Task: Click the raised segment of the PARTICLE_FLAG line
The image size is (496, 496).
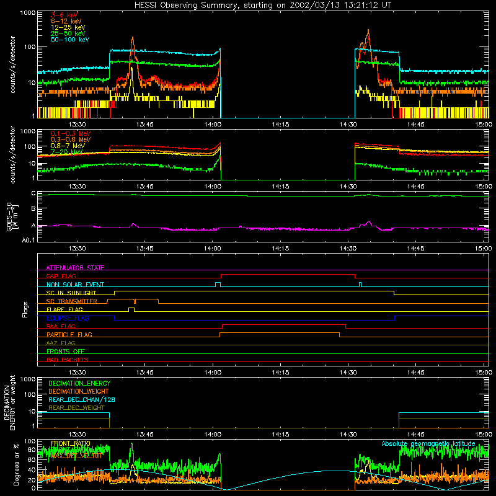Action: pos(280,333)
